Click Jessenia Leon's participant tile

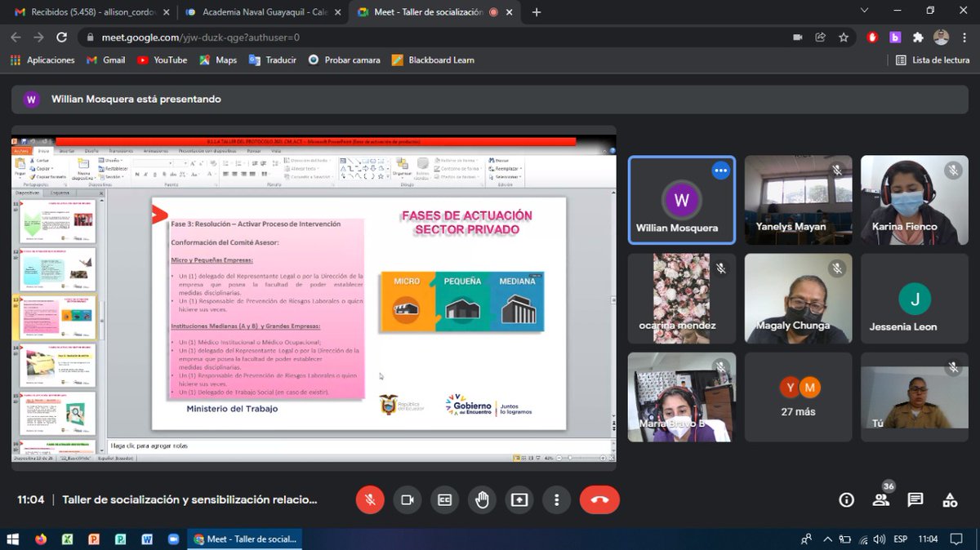[x=915, y=299]
